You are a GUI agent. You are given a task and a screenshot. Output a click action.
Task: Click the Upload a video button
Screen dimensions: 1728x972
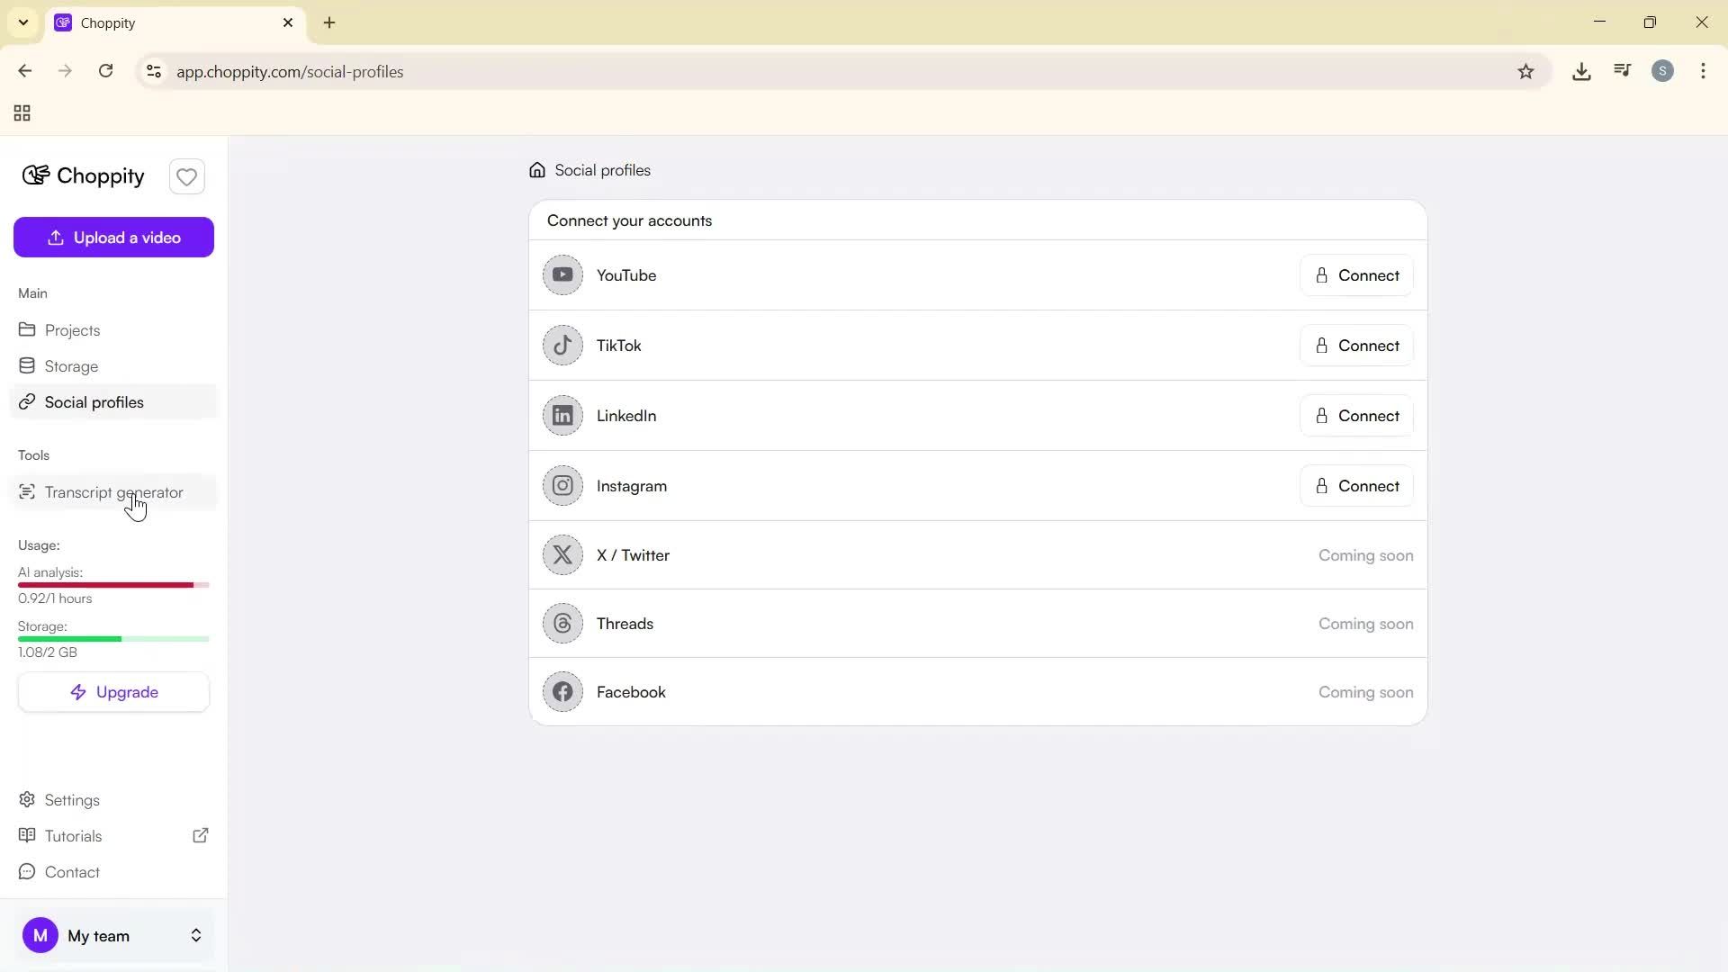113,237
